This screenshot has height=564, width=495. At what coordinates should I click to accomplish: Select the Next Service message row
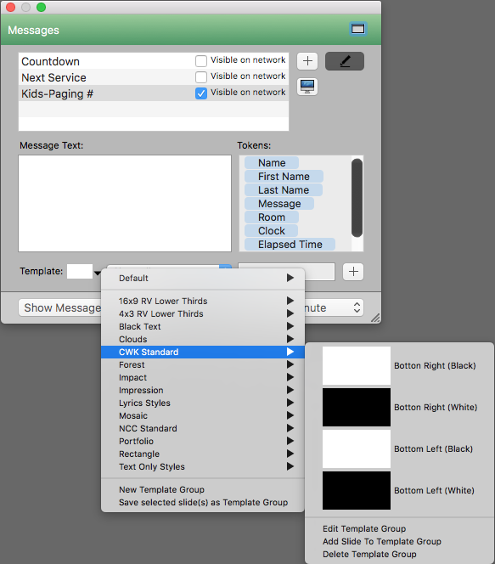tap(154, 77)
